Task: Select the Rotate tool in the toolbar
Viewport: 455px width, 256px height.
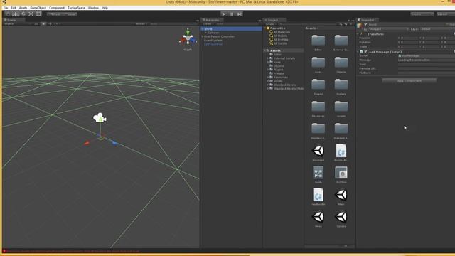Action: click(23, 14)
